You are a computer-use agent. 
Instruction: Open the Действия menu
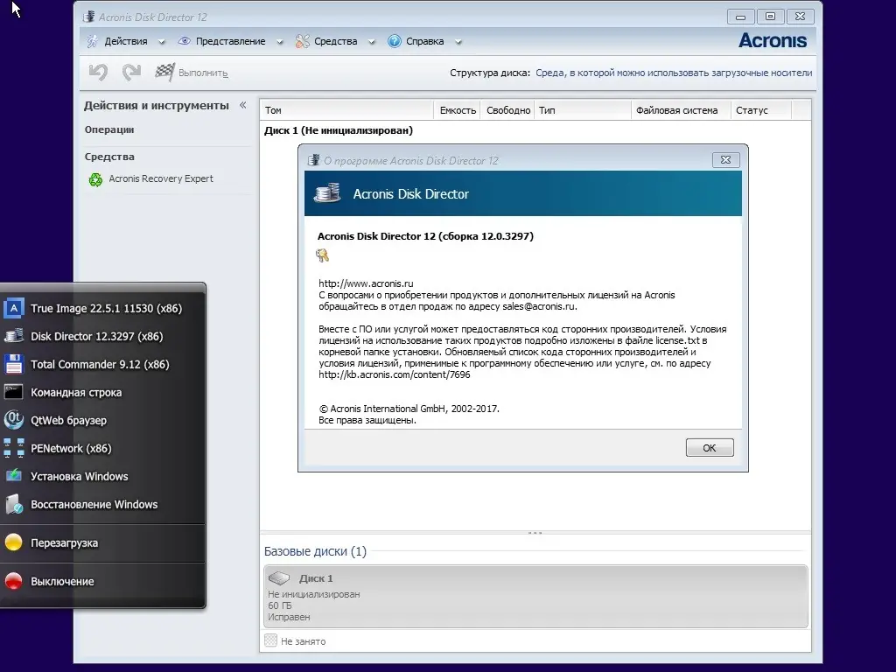pos(126,41)
